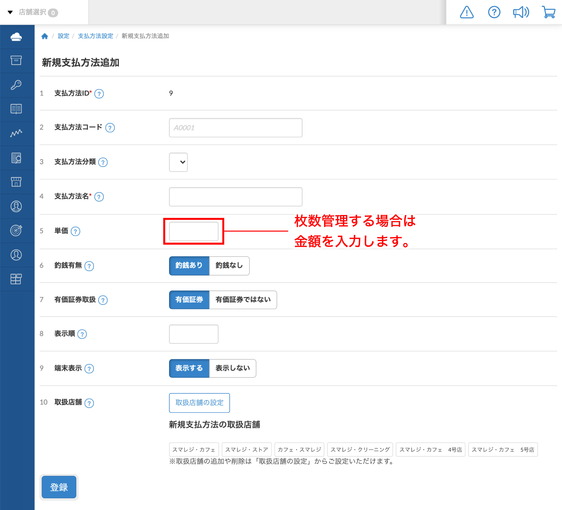Open the 支払方法分類 dropdown
562x510 pixels.
click(178, 162)
